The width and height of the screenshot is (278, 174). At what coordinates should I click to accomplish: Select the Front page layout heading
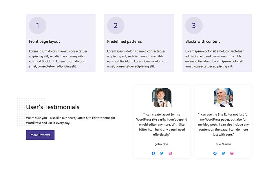tap(44, 41)
